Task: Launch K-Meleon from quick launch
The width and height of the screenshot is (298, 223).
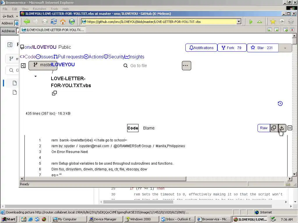Action: pyautogui.click(x=44, y=220)
